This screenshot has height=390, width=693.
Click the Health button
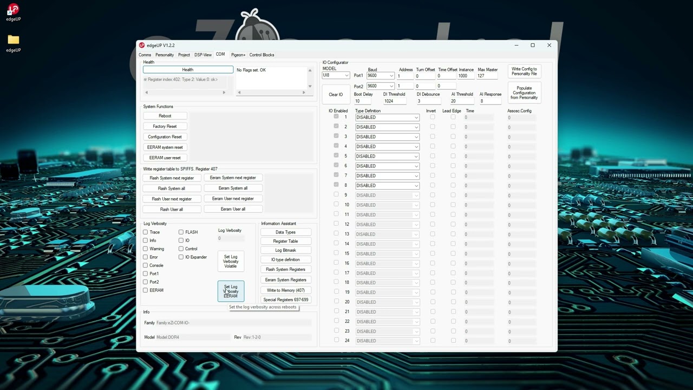point(188,70)
